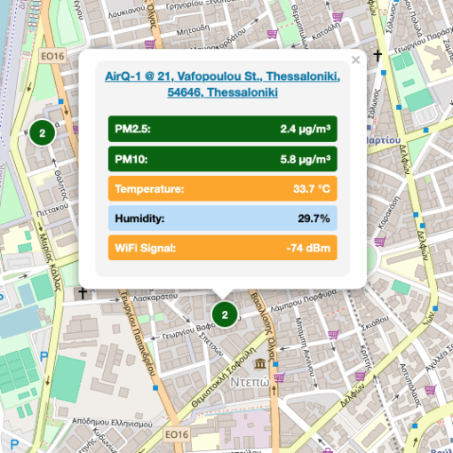The width and height of the screenshot is (453, 453).
Task: Select the Humidity 29.7% row
Action: pos(223,219)
